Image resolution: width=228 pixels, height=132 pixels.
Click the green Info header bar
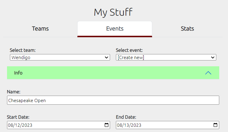(x=113, y=73)
